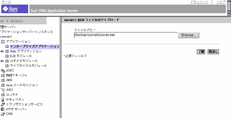Select the EJB モジュール tree item

[x=21, y=56]
